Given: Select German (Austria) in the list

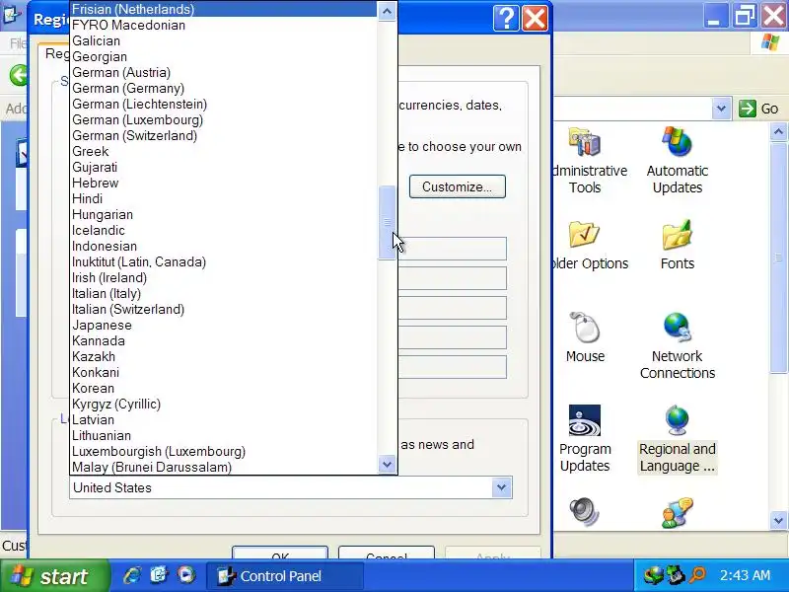Looking at the screenshot, I should pos(224,72).
